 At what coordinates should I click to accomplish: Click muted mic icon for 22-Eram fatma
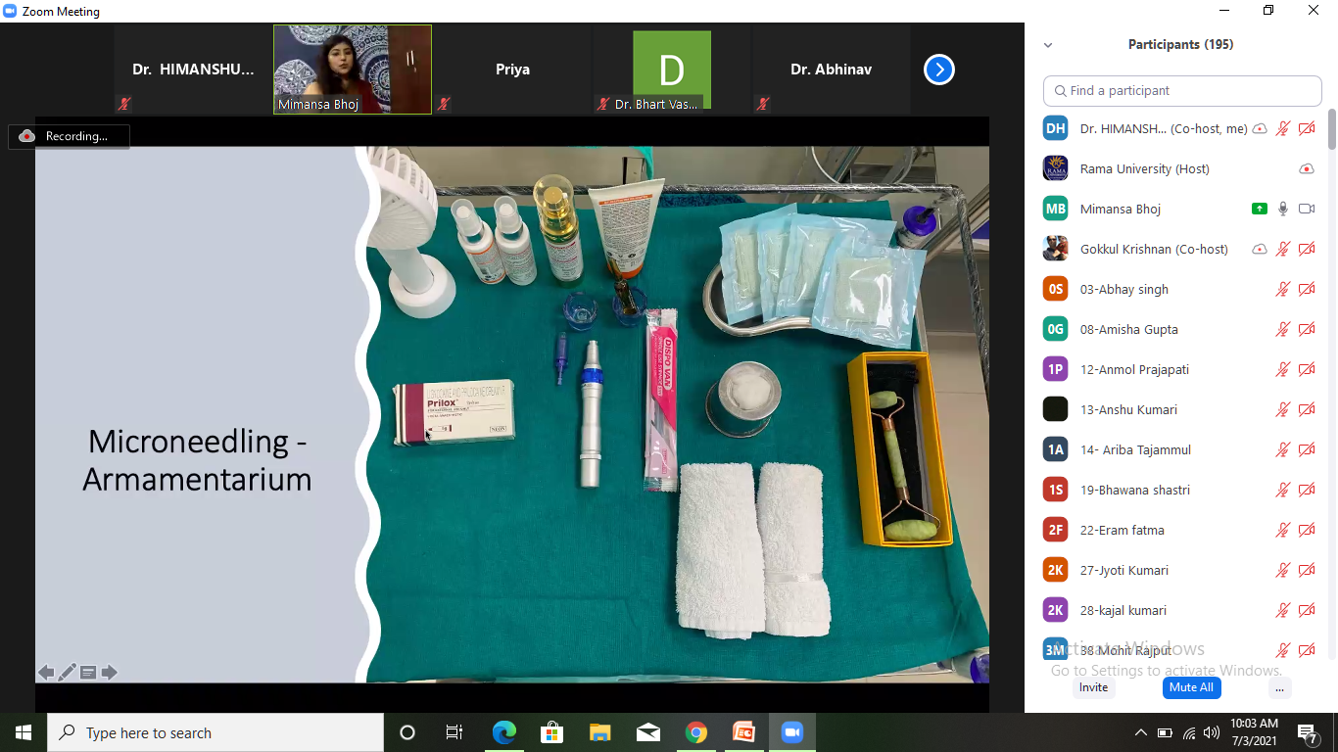pos(1283,530)
